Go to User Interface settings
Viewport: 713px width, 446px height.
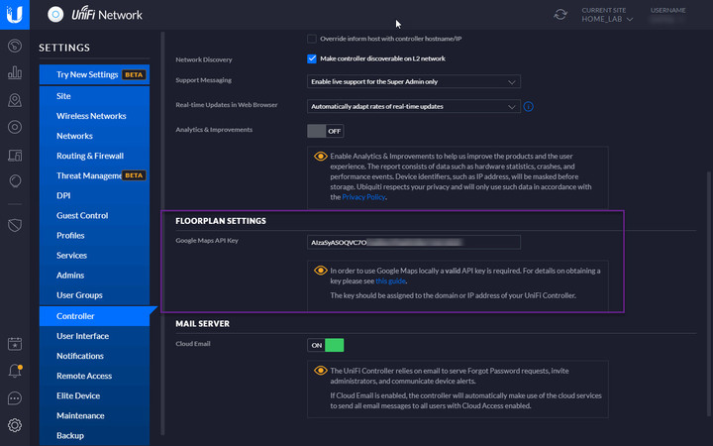pyautogui.click(x=95, y=336)
